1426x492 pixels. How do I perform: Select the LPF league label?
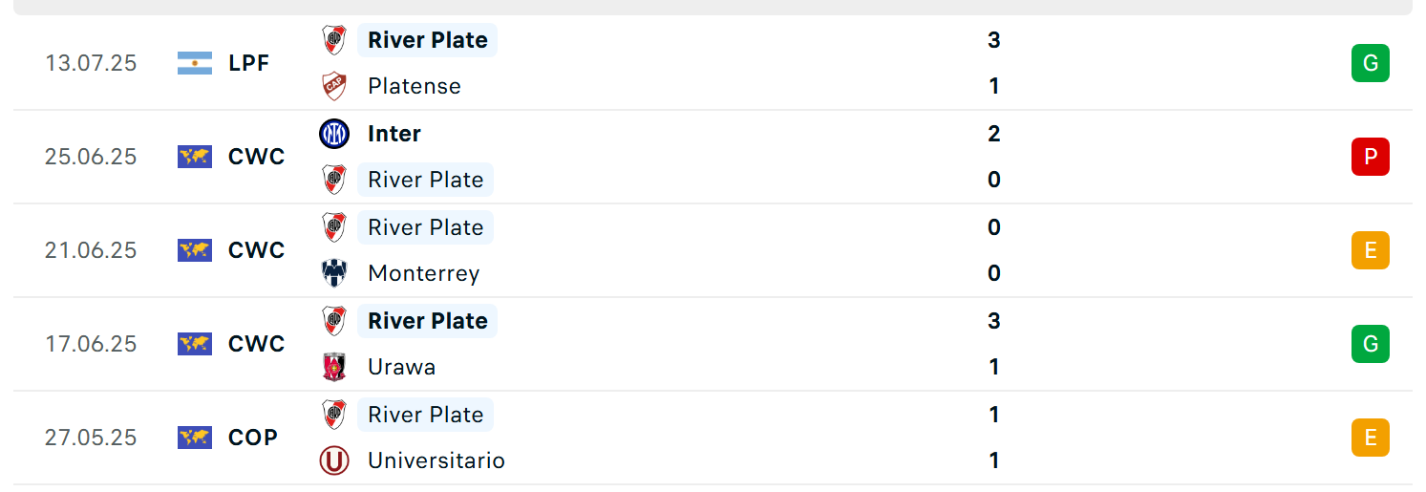tap(249, 63)
